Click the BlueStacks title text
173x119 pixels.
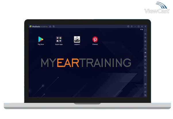tap(36, 26)
